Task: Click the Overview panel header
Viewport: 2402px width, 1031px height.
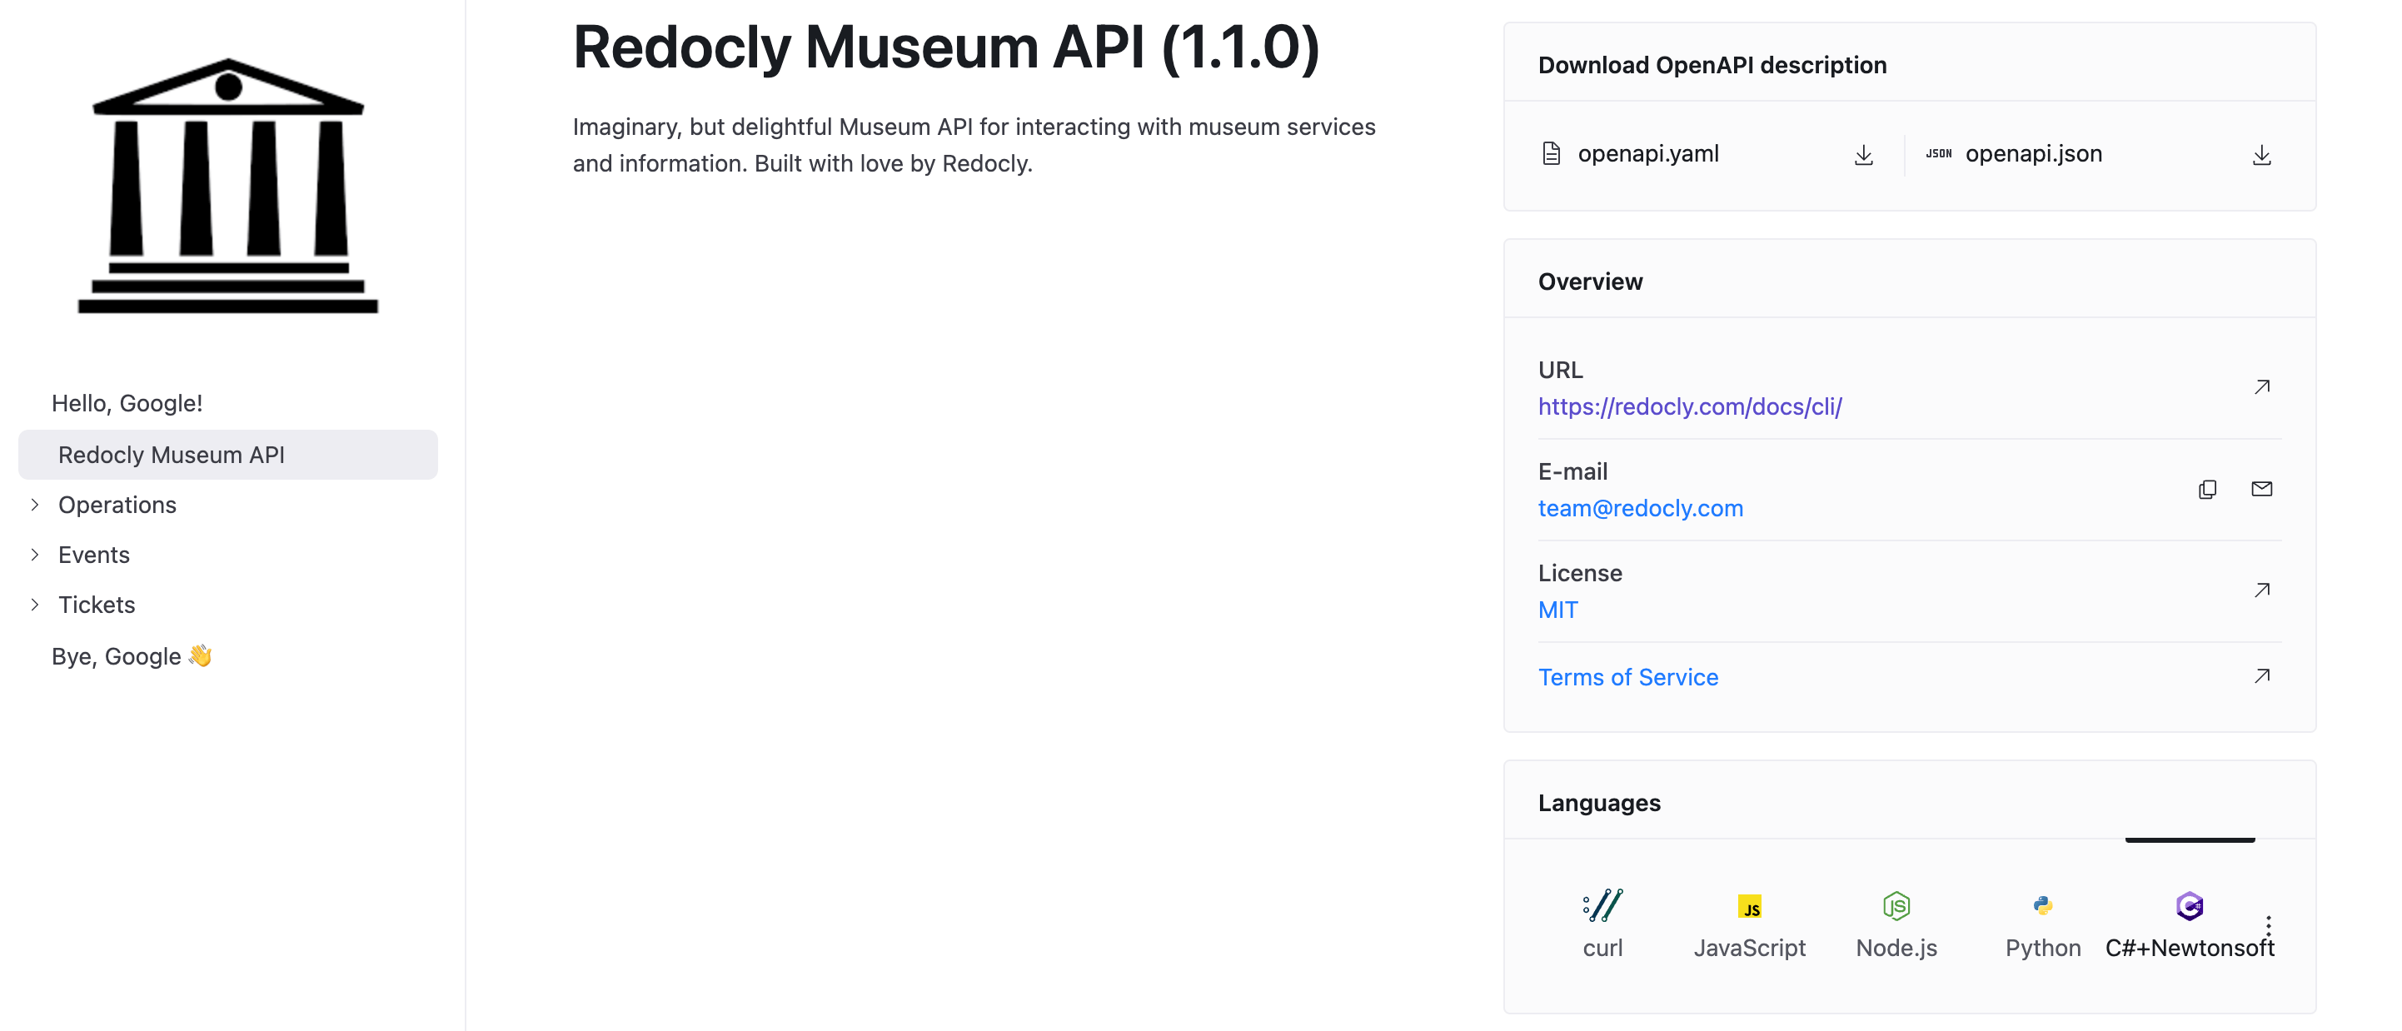Action: pos(1590,281)
